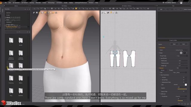Open the 3D Garment menu
The width and height of the screenshot is (191, 107).
(x=16, y=3)
